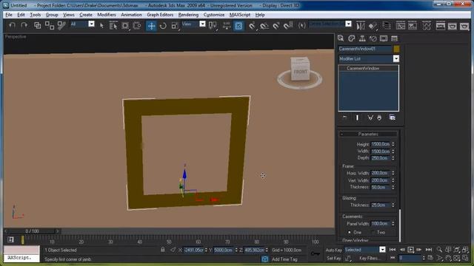Open the Render Setup icon

(x=441, y=26)
